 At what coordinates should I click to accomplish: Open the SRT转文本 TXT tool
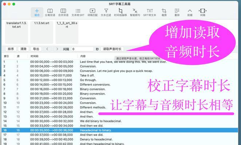pos(150,12)
